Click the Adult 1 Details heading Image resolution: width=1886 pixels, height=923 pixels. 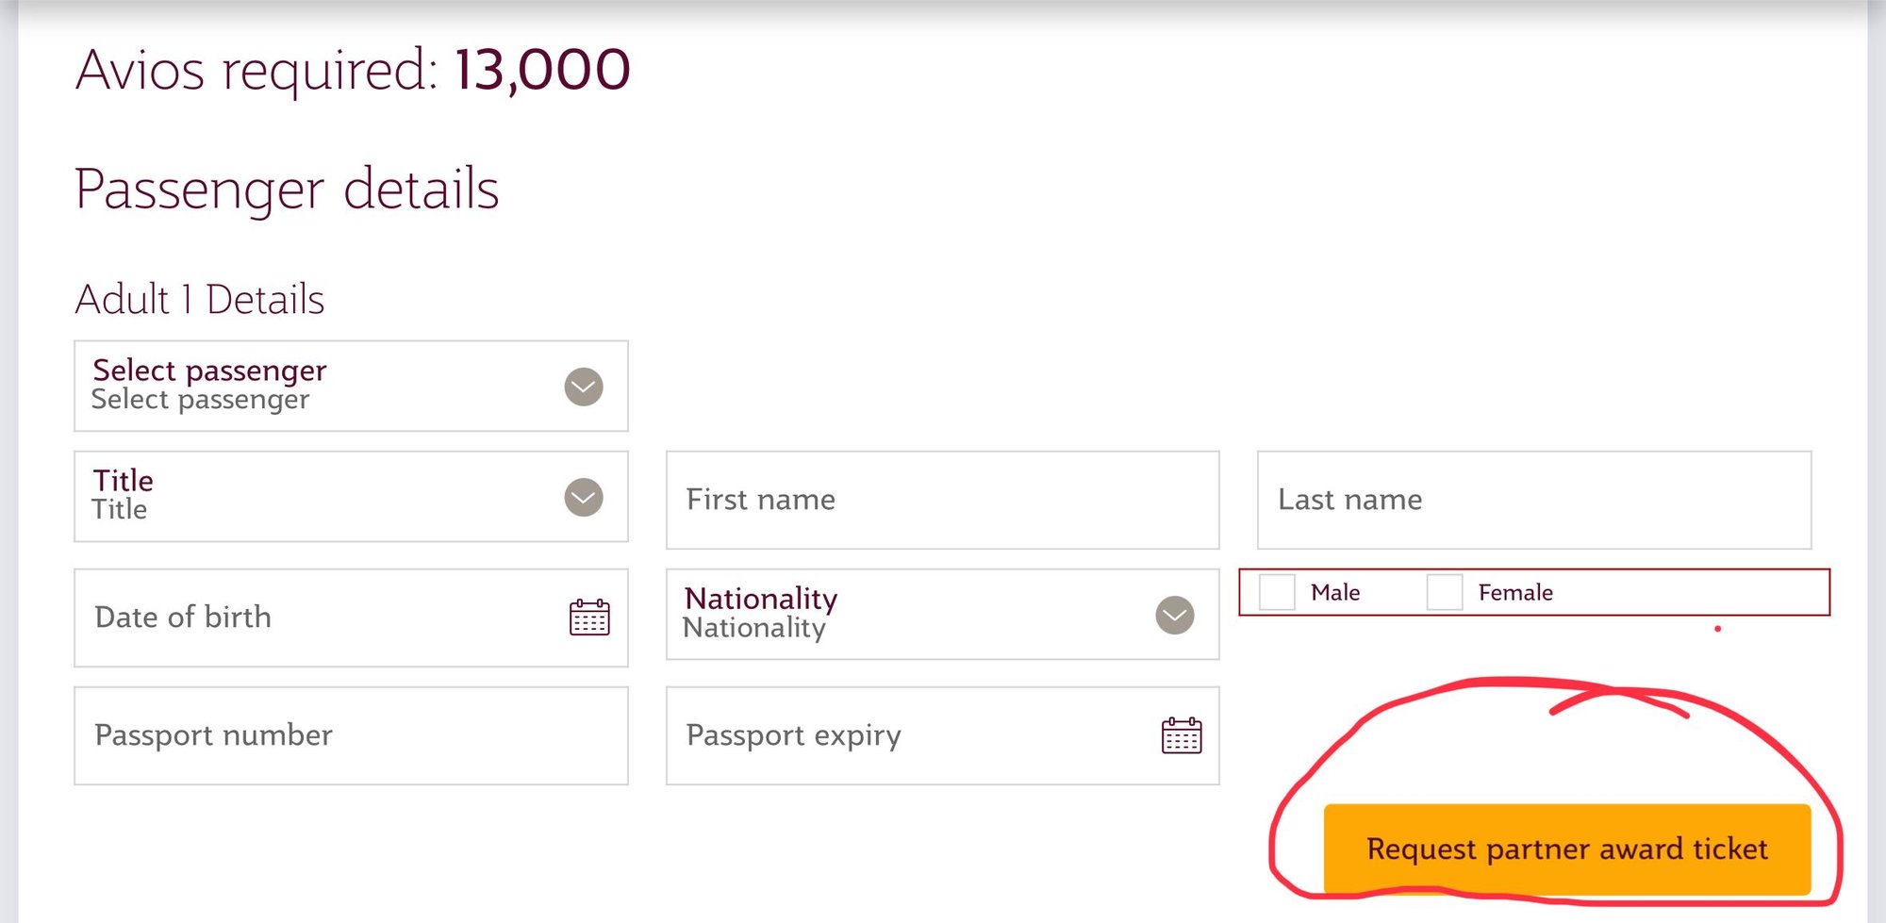[200, 299]
